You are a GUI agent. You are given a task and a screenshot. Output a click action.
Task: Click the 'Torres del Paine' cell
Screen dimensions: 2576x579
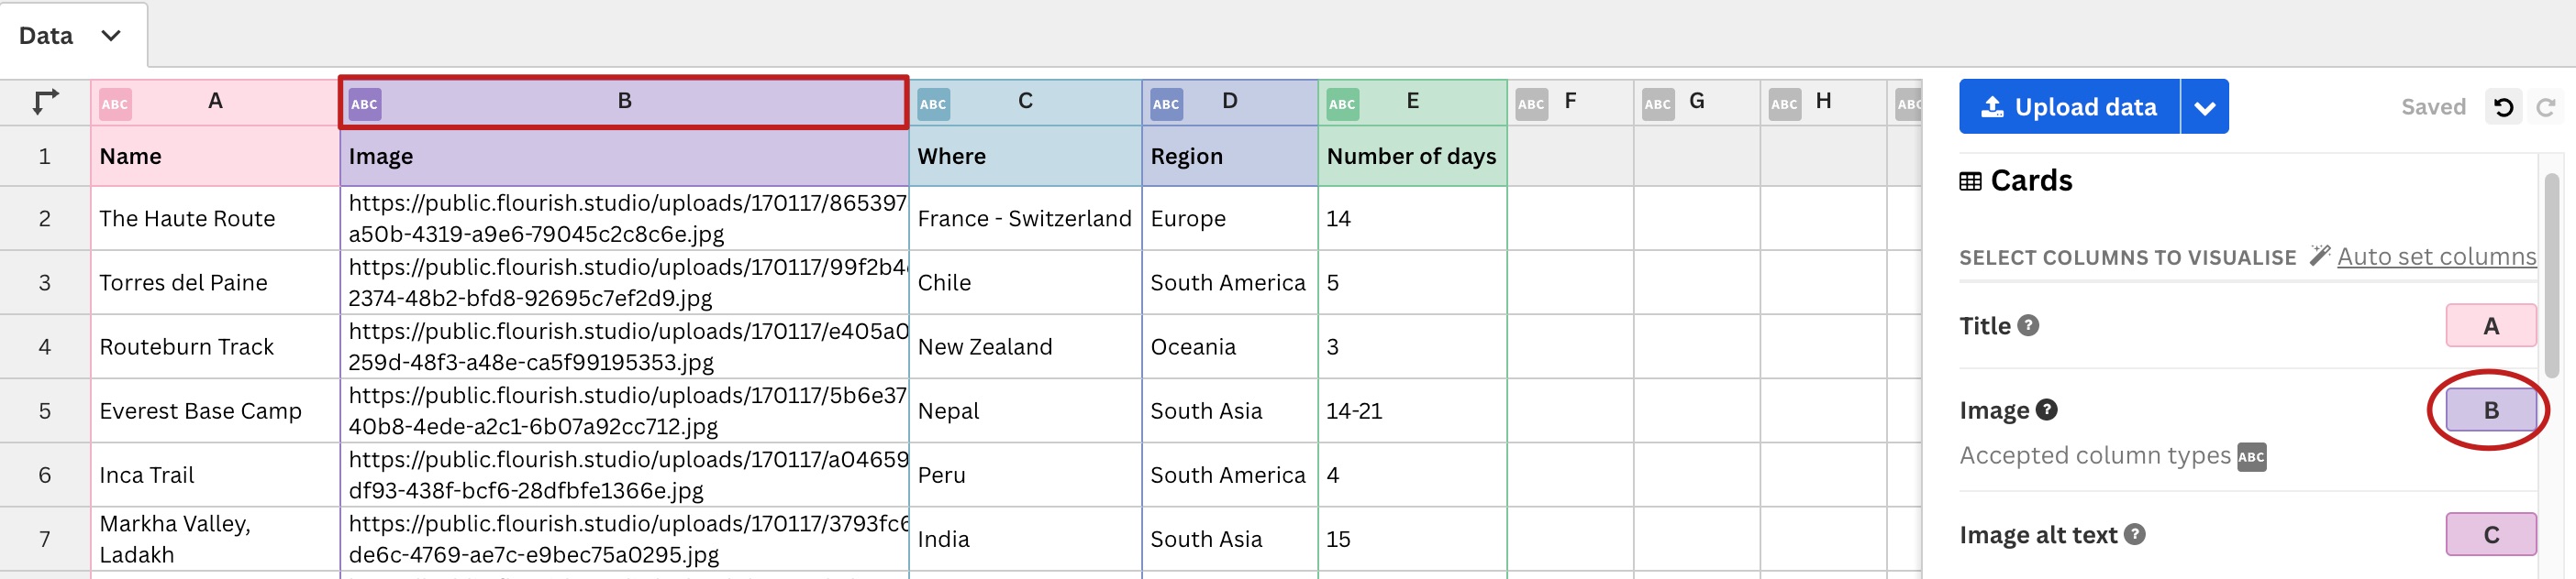click(x=215, y=282)
